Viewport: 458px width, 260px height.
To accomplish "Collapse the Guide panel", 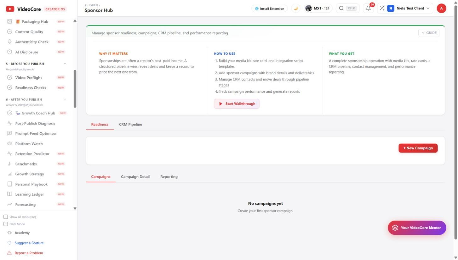I will point(429,33).
